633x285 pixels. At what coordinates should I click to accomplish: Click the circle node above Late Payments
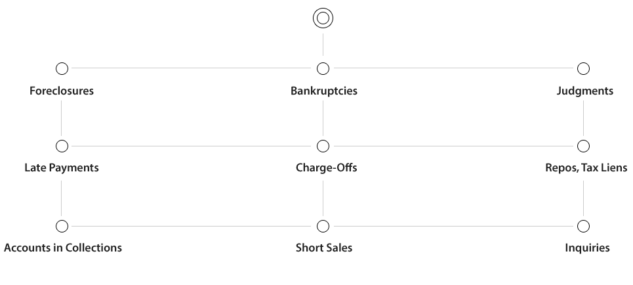click(x=62, y=146)
